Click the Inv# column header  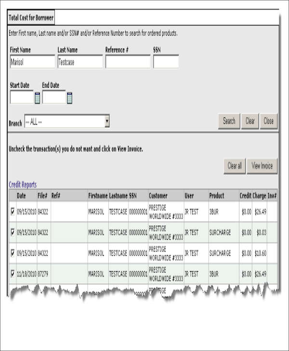point(272,196)
